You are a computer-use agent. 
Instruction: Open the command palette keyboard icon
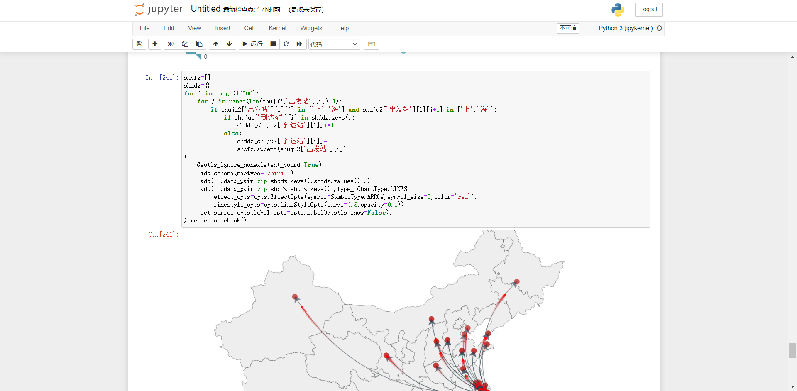click(x=372, y=44)
